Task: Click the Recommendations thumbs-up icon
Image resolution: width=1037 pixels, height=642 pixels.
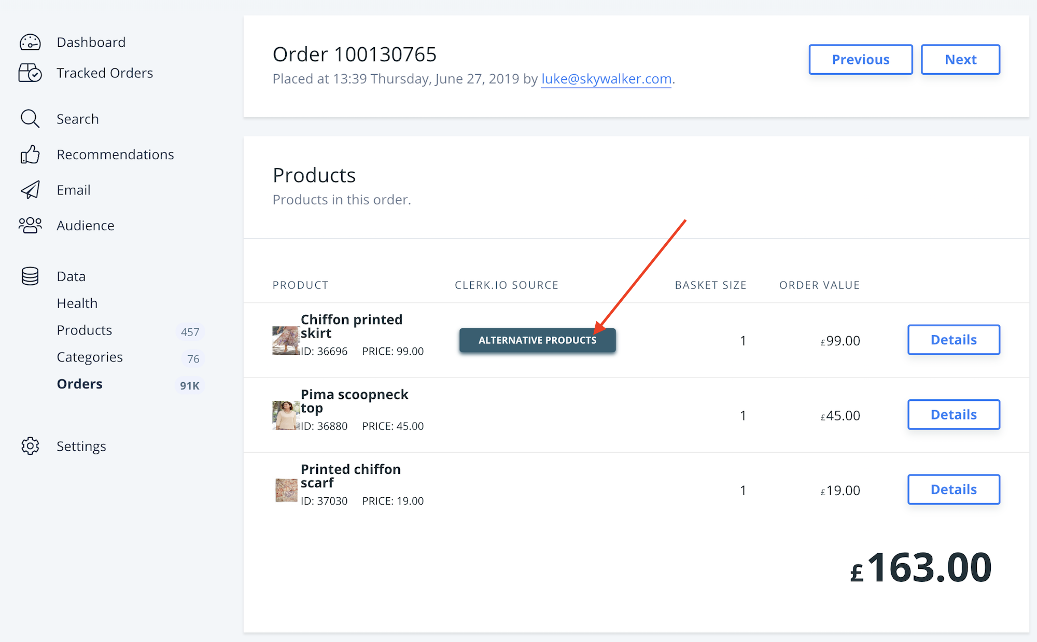Action: (x=30, y=155)
